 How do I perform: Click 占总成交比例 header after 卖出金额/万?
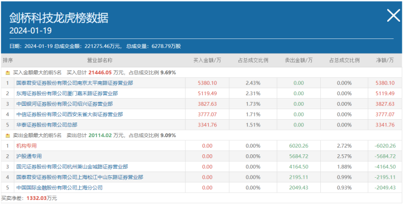[x=344, y=61]
